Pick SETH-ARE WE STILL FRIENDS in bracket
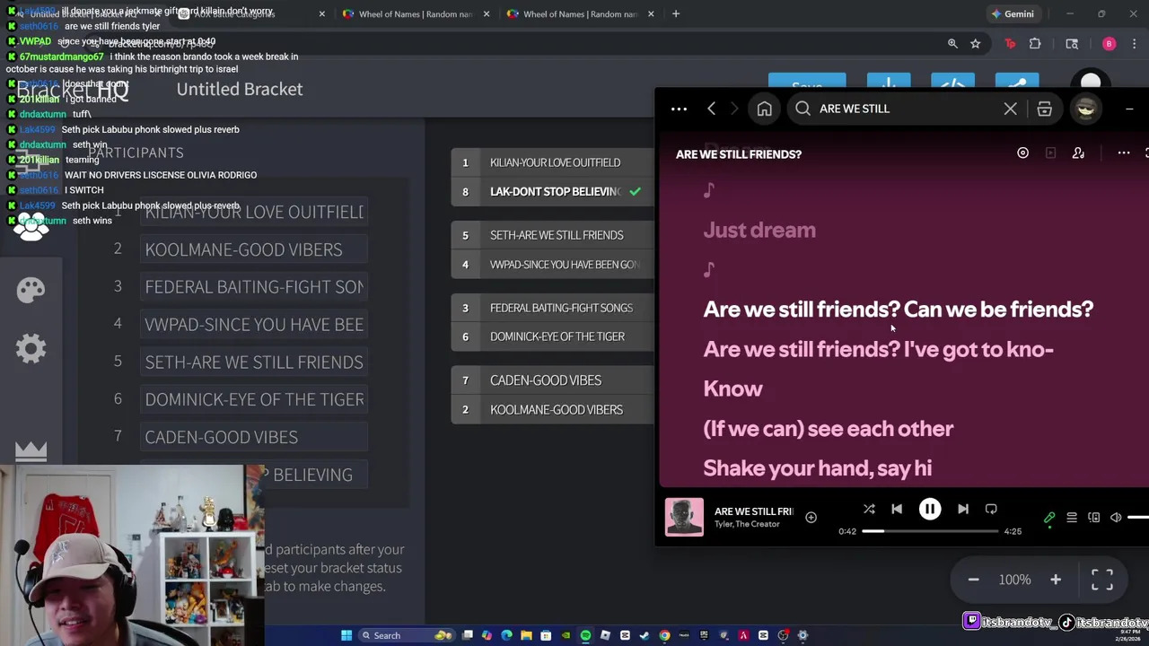Screen dimensions: 1149x646 [x=552, y=235]
